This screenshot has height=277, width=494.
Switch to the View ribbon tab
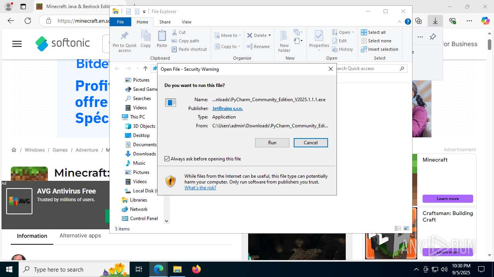186,22
